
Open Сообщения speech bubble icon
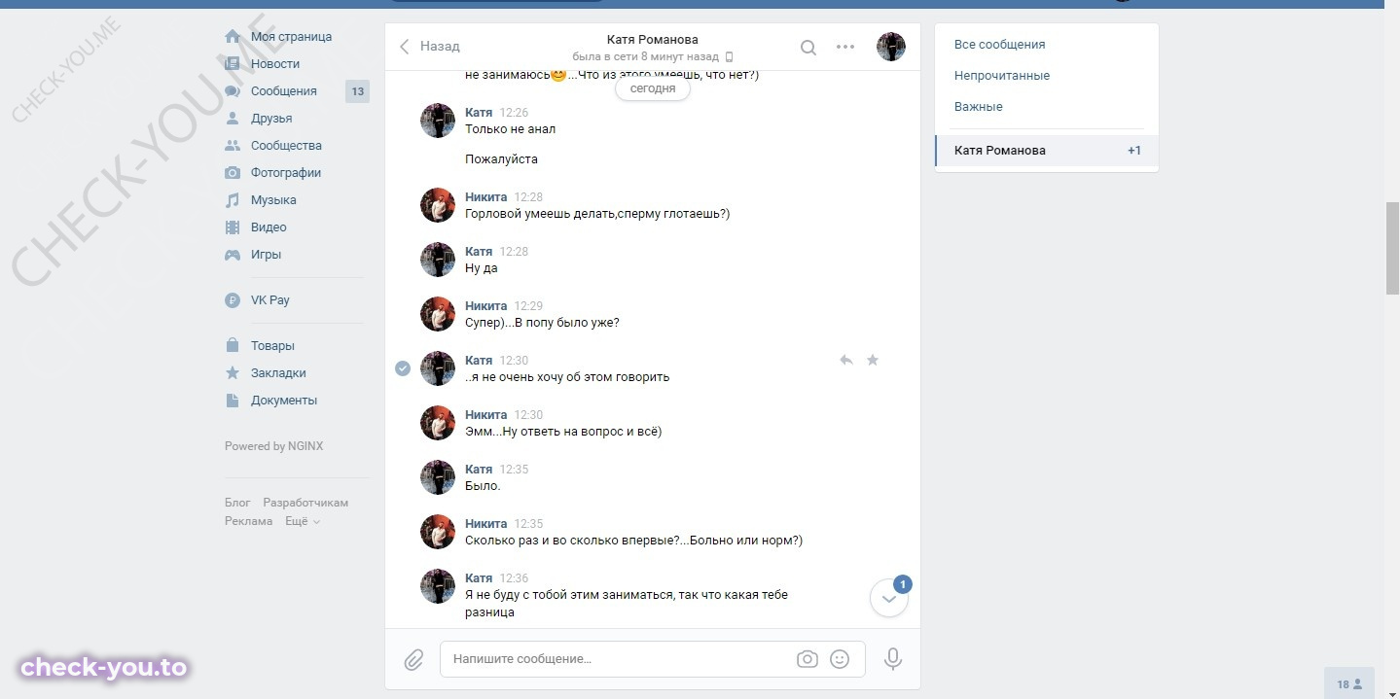point(233,90)
